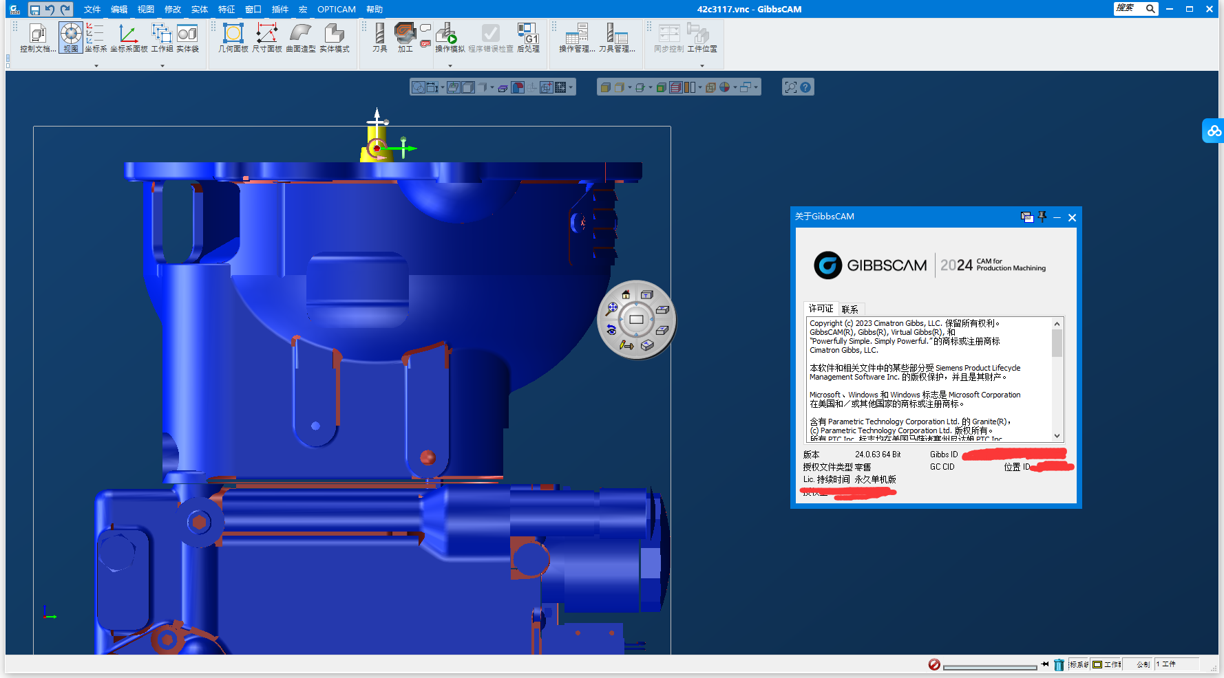This screenshot has width=1224, height=678.
Task: Open the 视图 menu
Action: (x=146, y=9)
